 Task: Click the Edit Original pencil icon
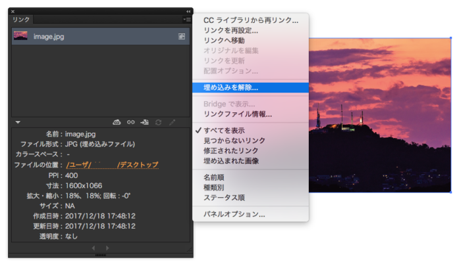[173, 122]
